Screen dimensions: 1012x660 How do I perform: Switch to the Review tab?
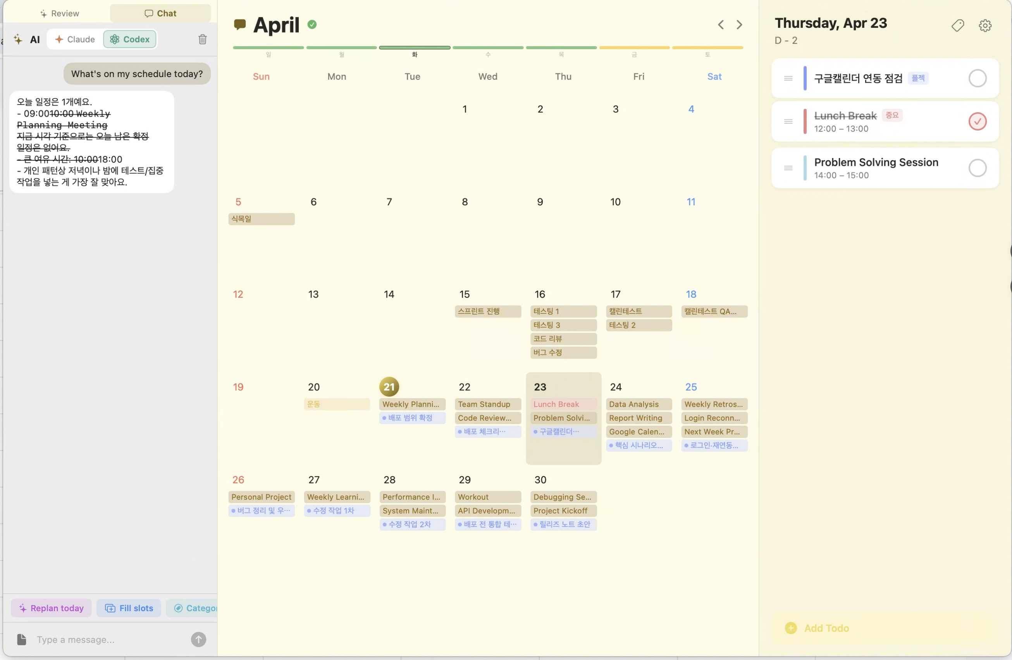coord(60,13)
